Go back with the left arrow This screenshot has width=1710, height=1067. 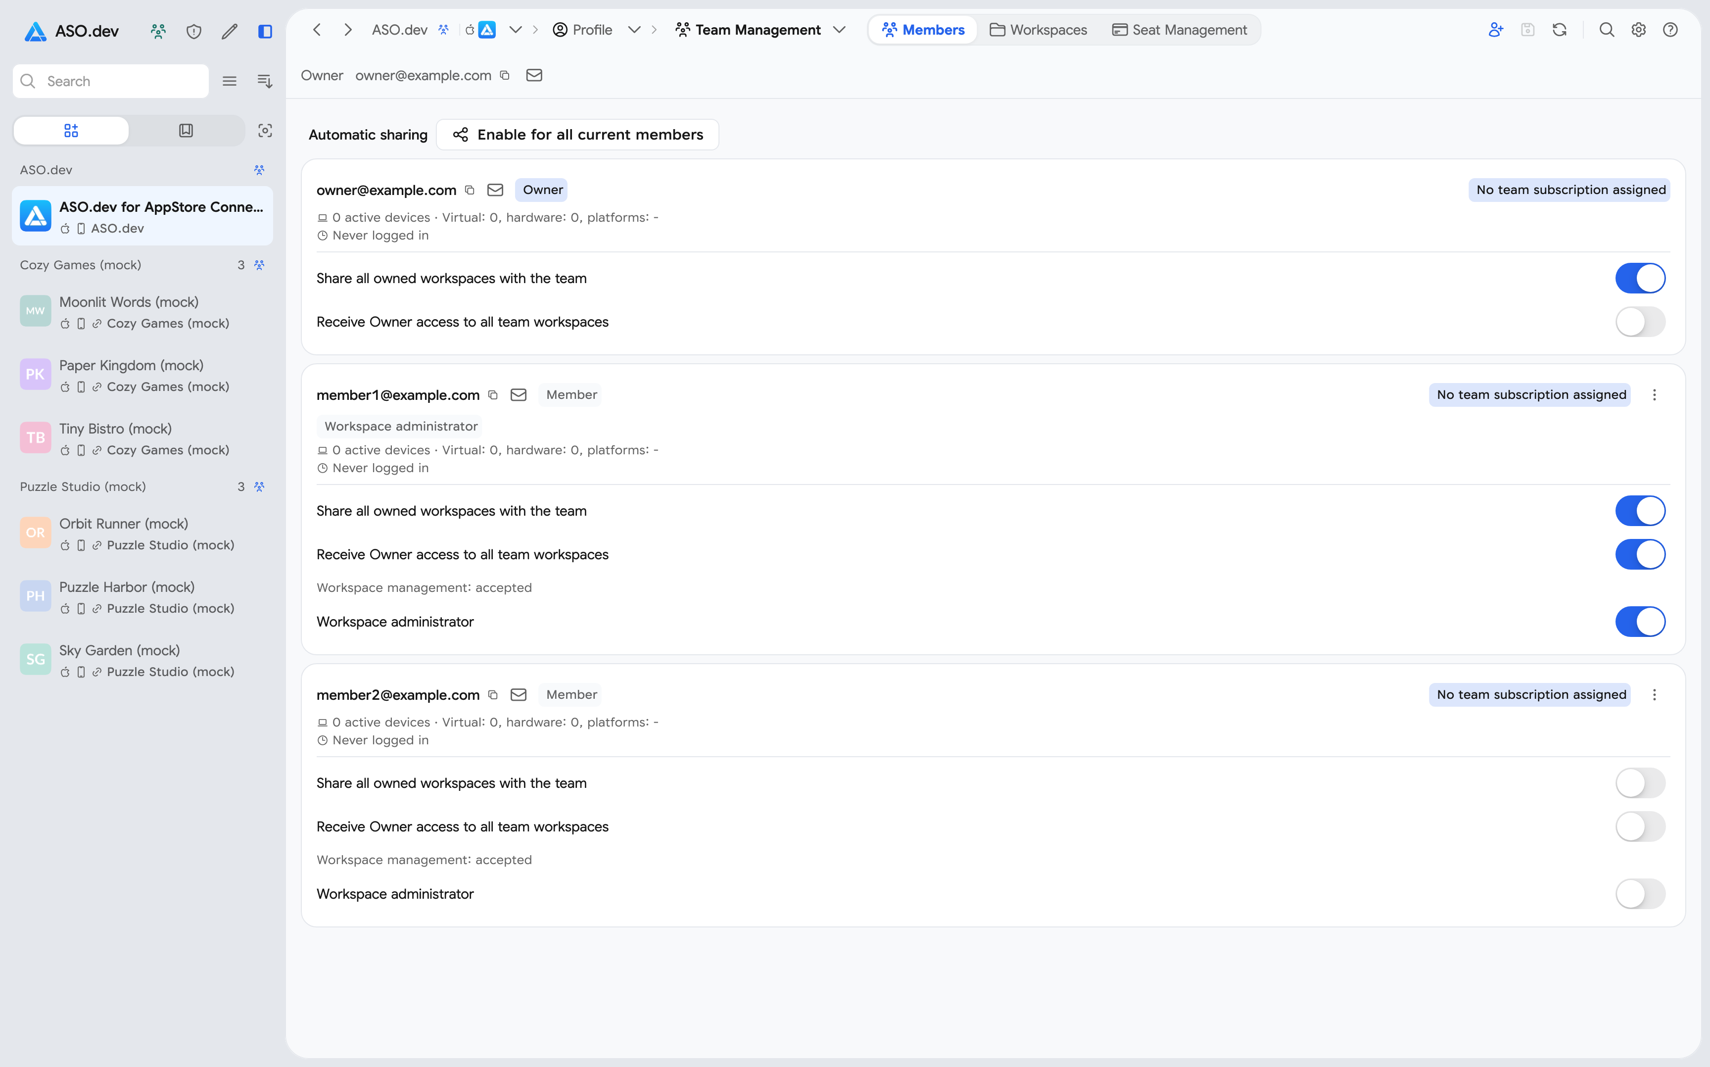tap(317, 30)
